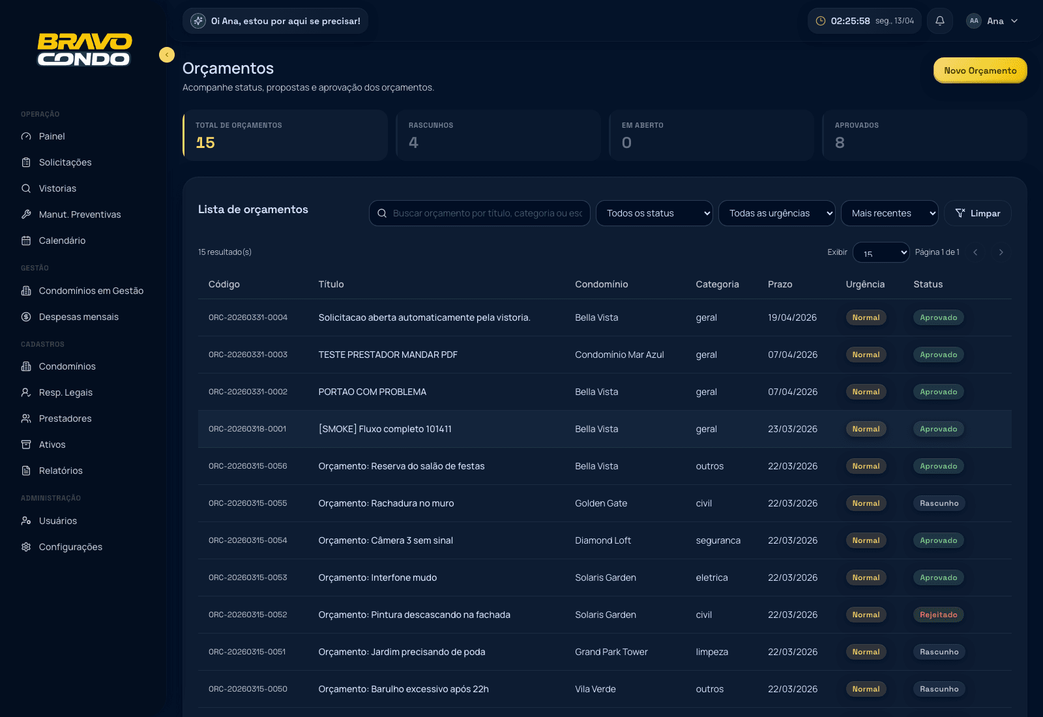This screenshot has height=717, width=1043.
Task: Click the Novo Orçamento button
Action: tap(980, 70)
